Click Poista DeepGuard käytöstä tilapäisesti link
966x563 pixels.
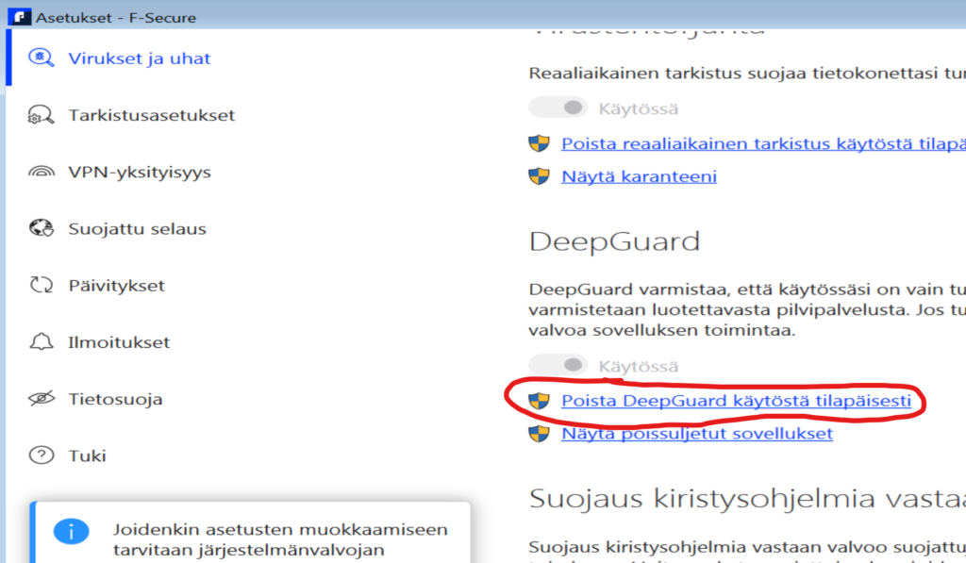click(736, 401)
